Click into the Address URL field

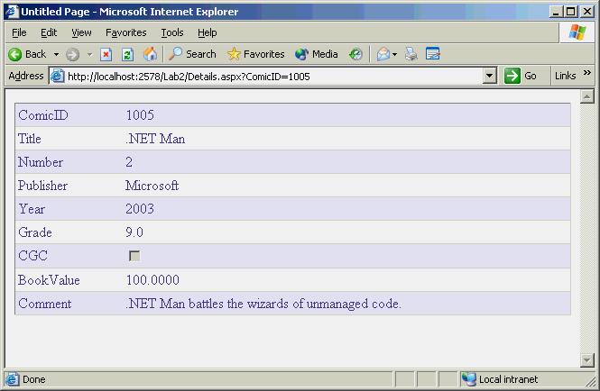[274, 77]
